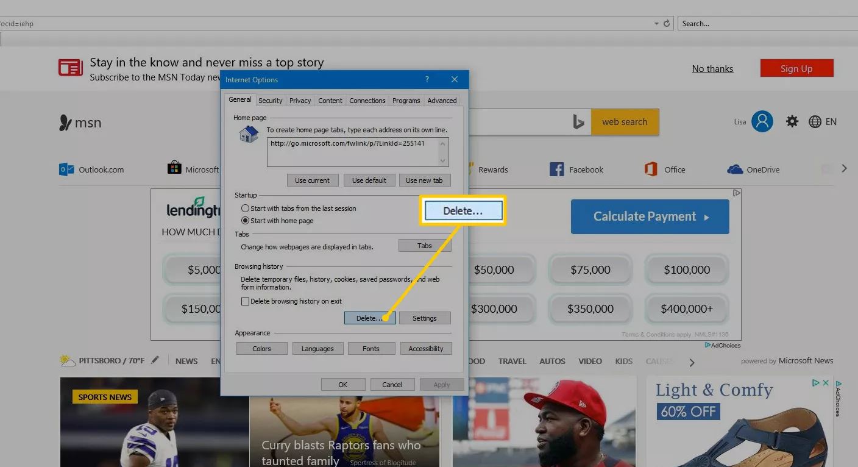Viewport: 858px width, 467px height.
Task: Open the Facebook shortcut icon
Action: click(556, 169)
